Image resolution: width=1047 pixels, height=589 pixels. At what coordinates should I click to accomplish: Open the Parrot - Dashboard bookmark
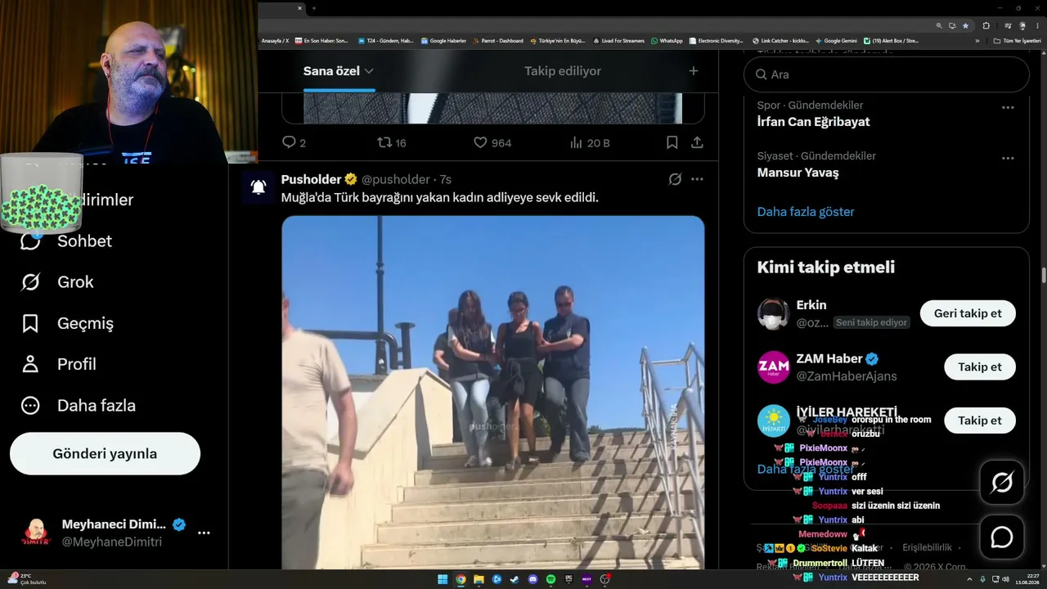pos(498,41)
